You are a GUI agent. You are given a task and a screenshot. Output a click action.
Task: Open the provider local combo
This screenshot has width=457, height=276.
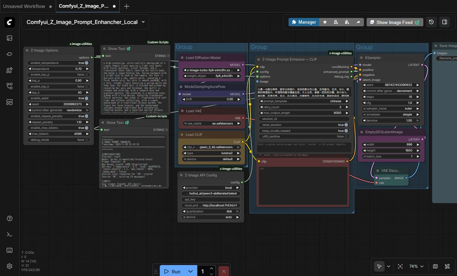[211, 187]
